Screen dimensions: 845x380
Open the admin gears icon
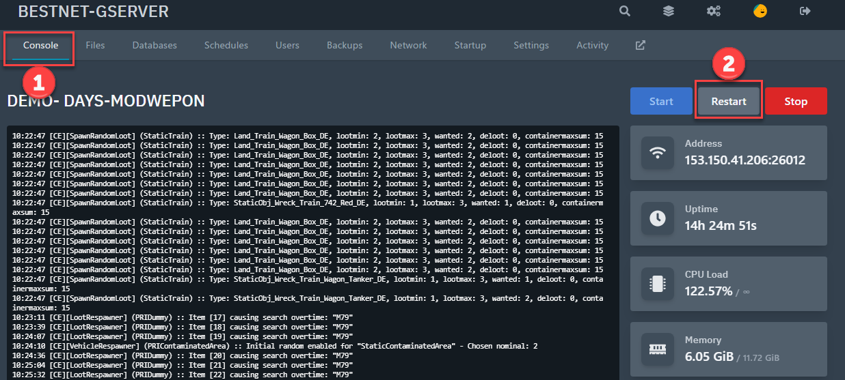[x=714, y=11]
